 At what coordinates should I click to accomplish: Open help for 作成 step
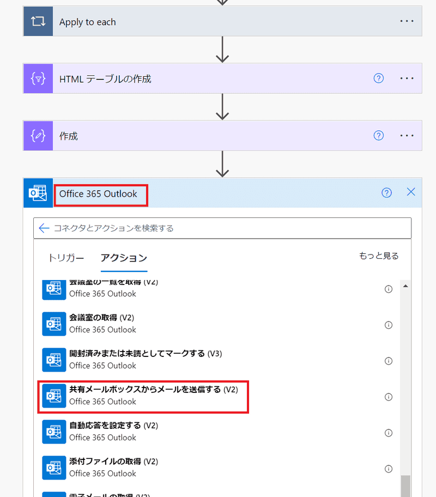point(379,136)
